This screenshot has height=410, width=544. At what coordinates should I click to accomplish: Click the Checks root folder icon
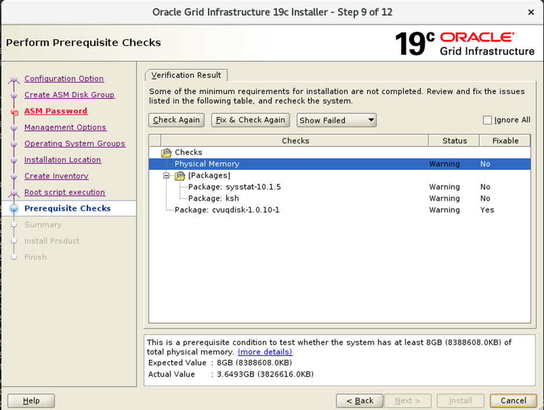167,152
